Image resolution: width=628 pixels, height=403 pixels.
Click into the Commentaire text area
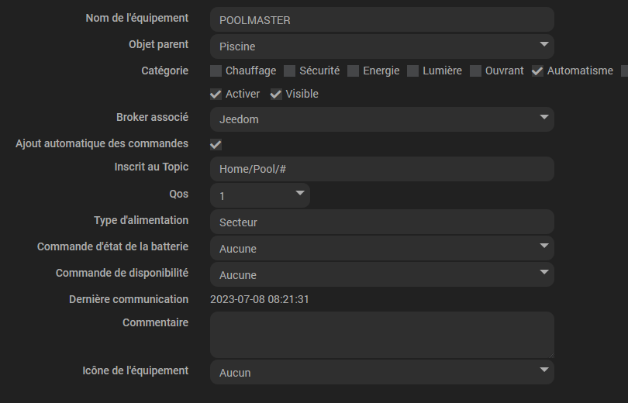coord(381,335)
